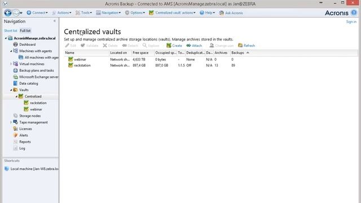The width and height of the screenshot is (361, 203).
Task: Open 'Centralized vault' actions menu
Action: 172,12
